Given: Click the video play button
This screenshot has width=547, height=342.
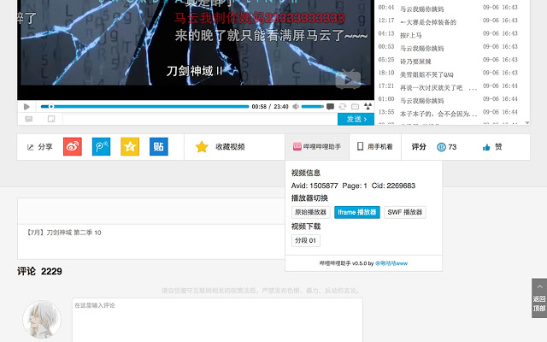Looking at the screenshot, I should pyautogui.click(x=26, y=107).
